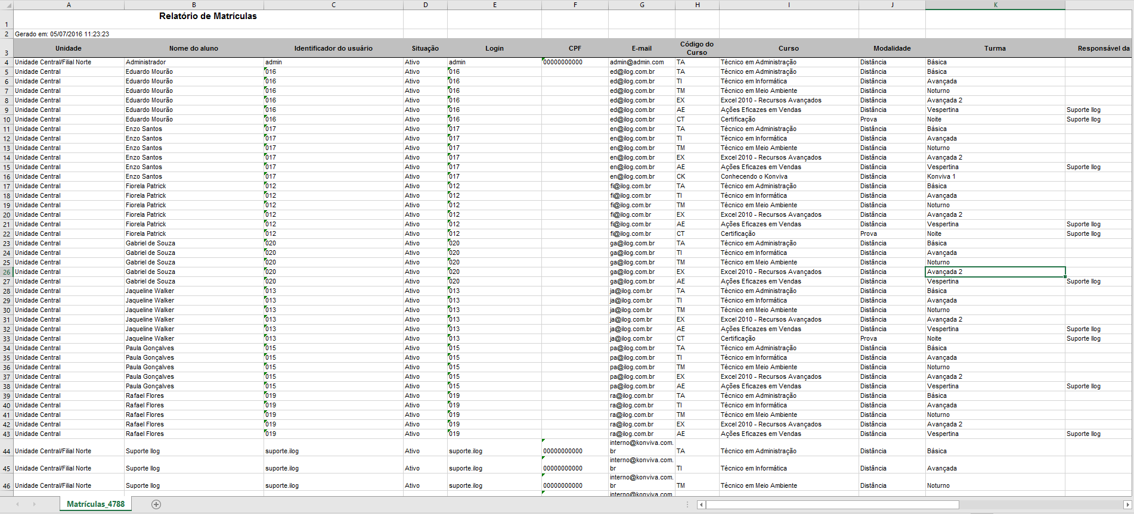Viewport: 1134px width, 514px height.
Task: Select row 26 header number
Action: [x=7, y=272]
